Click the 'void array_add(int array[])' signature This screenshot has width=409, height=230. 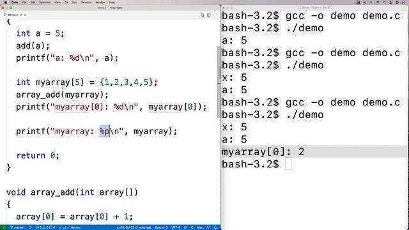click(72, 192)
